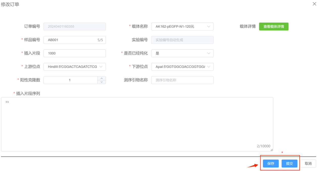Screen dimensions: 320x171
Task: Grab the textarea resize handle corner
Action: [272, 150]
